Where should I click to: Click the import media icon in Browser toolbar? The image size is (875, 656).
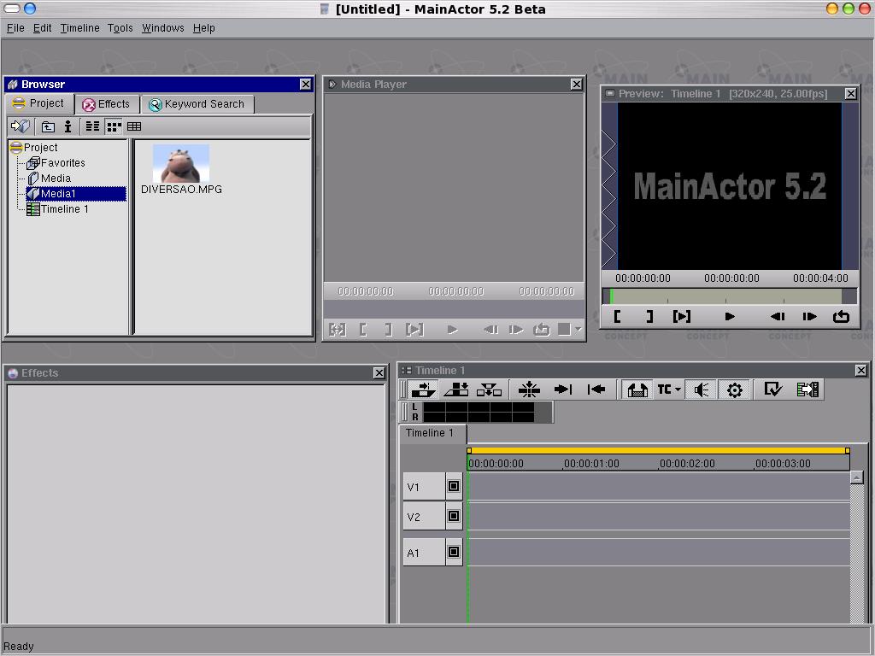pyautogui.click(x=21, y=126)
